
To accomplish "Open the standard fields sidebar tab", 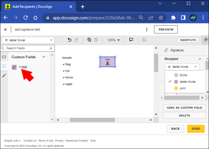I will [x=4, y=57].
